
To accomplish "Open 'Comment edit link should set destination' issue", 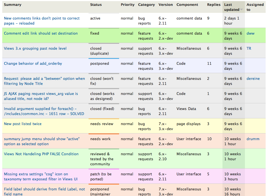I will 41,33.
